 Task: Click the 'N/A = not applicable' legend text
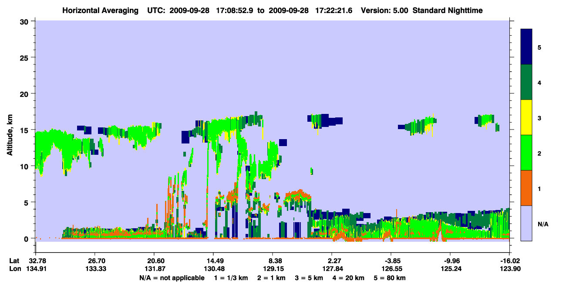point(172,278)
